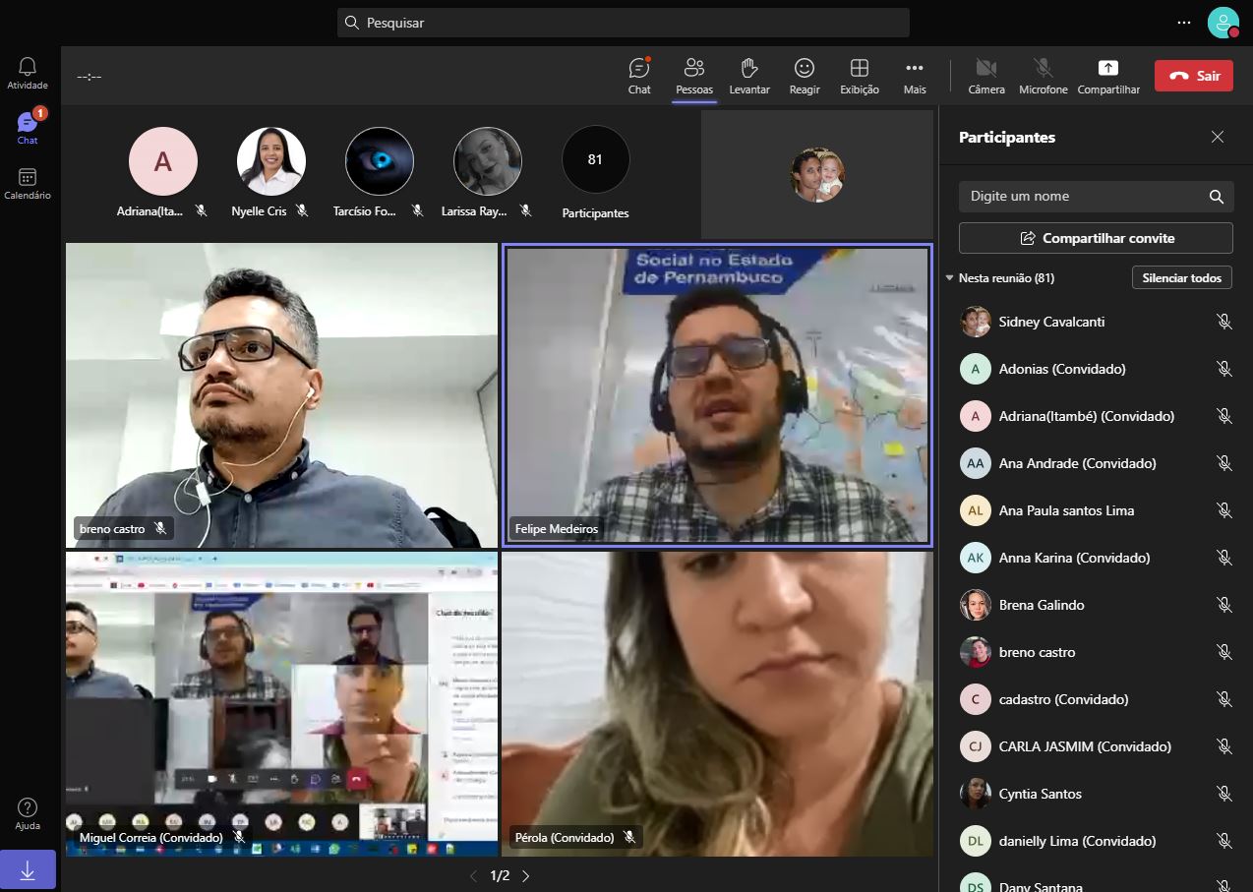
Task: Open Chat in the left sidebar
Action: point(28,128)
